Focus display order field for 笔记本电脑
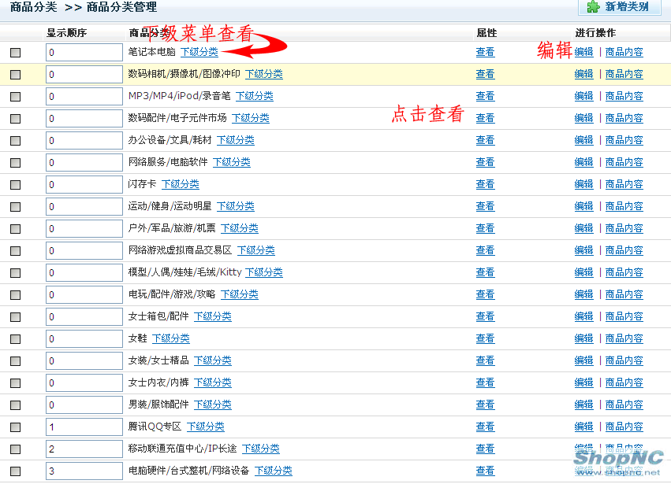Viewport: 671px width, 484px height. [84, 53]
